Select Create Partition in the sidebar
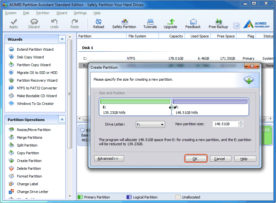The width and height of the screenshot is (276, 203). tap(29, 160)
